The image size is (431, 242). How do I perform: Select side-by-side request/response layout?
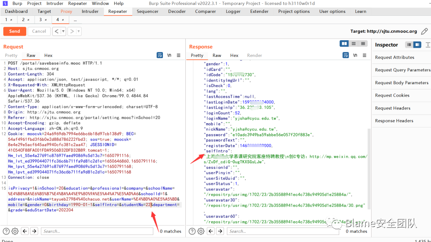pyautogui.click(x=344, y=44)
